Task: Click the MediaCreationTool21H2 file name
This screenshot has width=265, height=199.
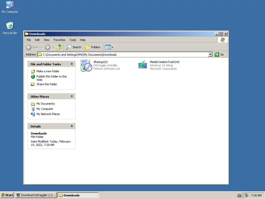Action: (165, 62)
